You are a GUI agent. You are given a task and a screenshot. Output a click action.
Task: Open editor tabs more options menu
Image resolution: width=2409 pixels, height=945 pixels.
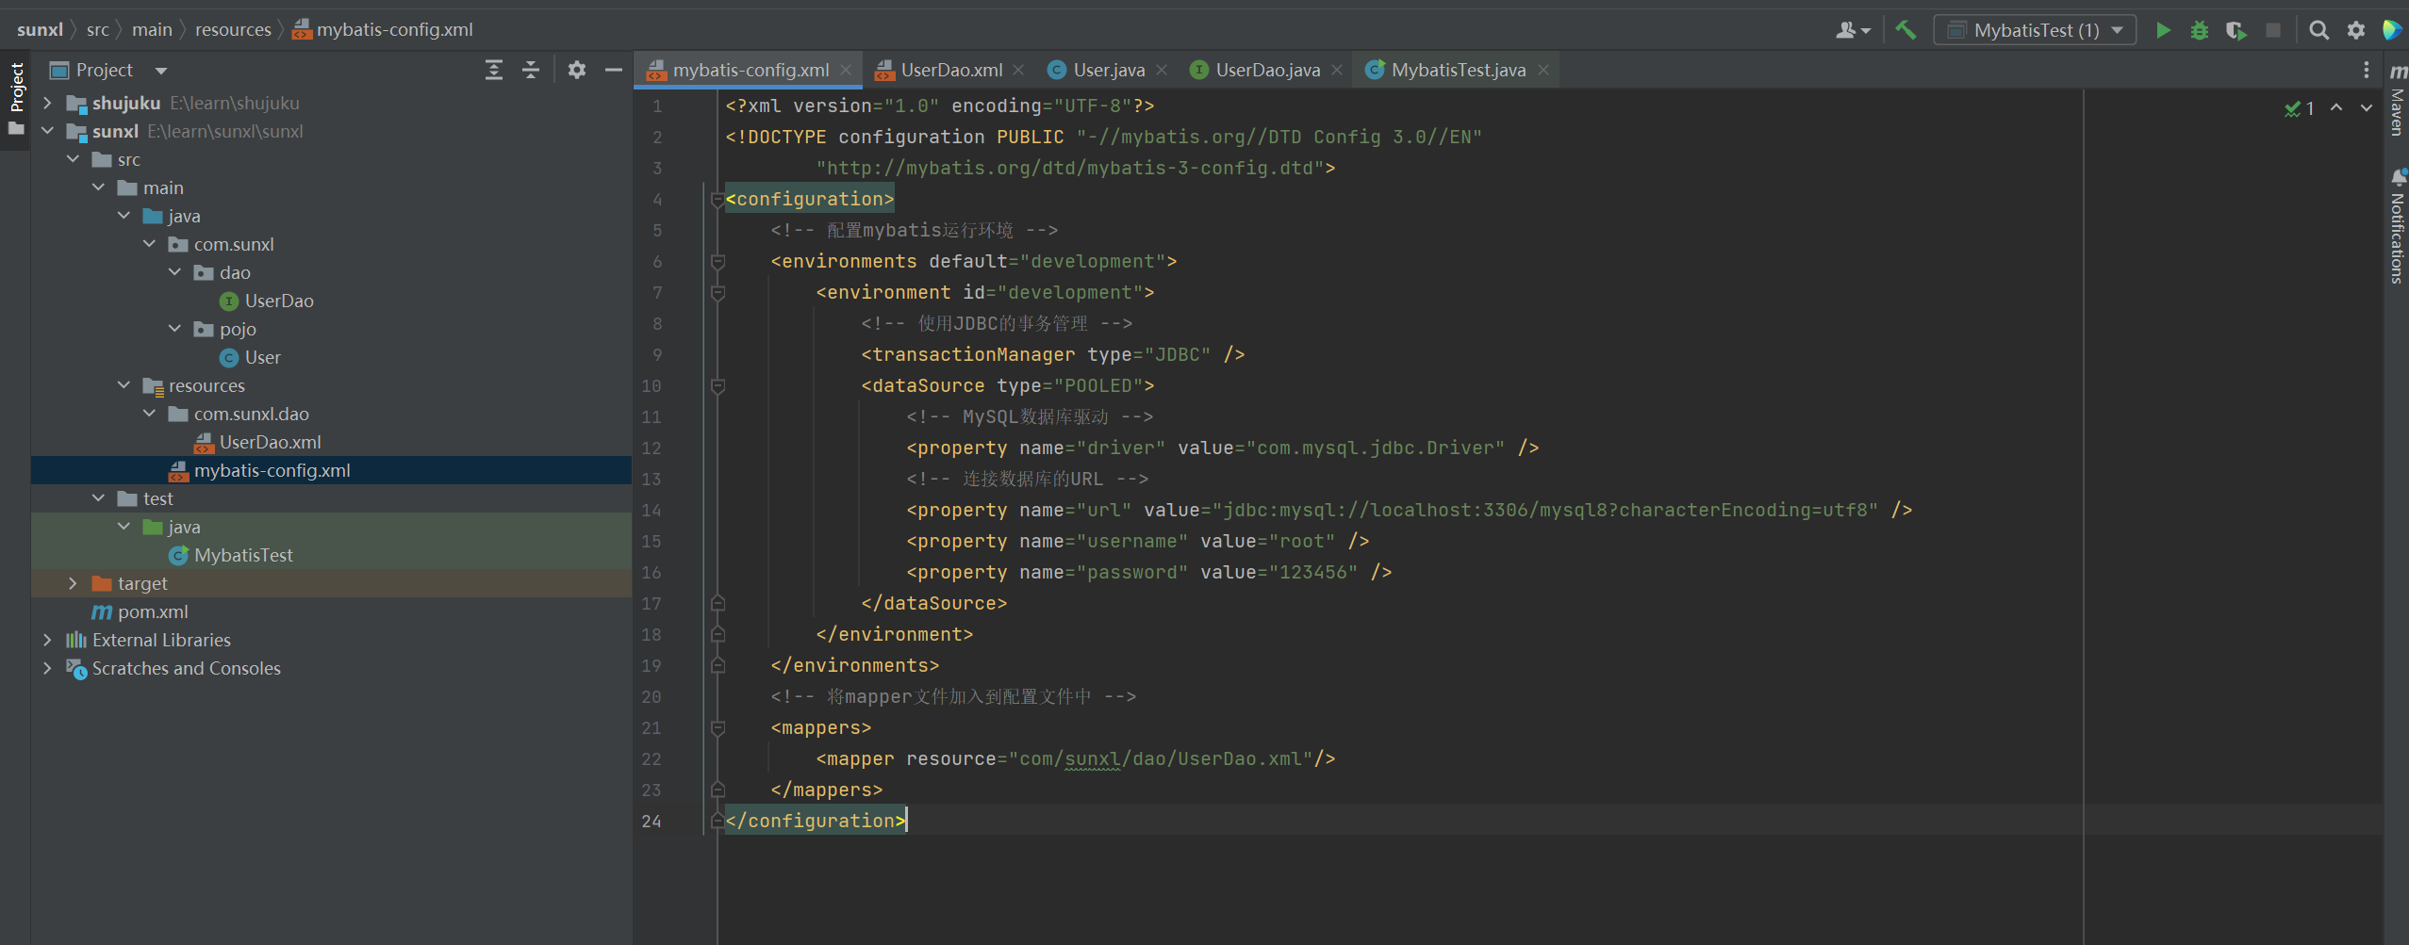coord(2366,70)
